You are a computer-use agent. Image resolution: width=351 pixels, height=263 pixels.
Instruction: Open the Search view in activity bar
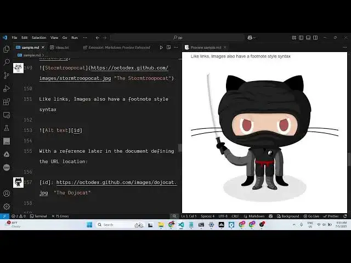click(7, 62)
